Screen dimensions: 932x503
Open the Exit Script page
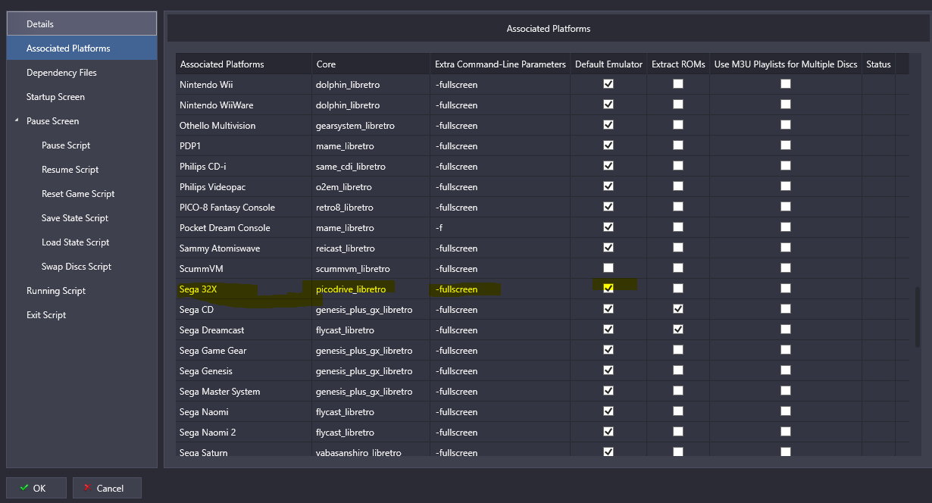46,315
